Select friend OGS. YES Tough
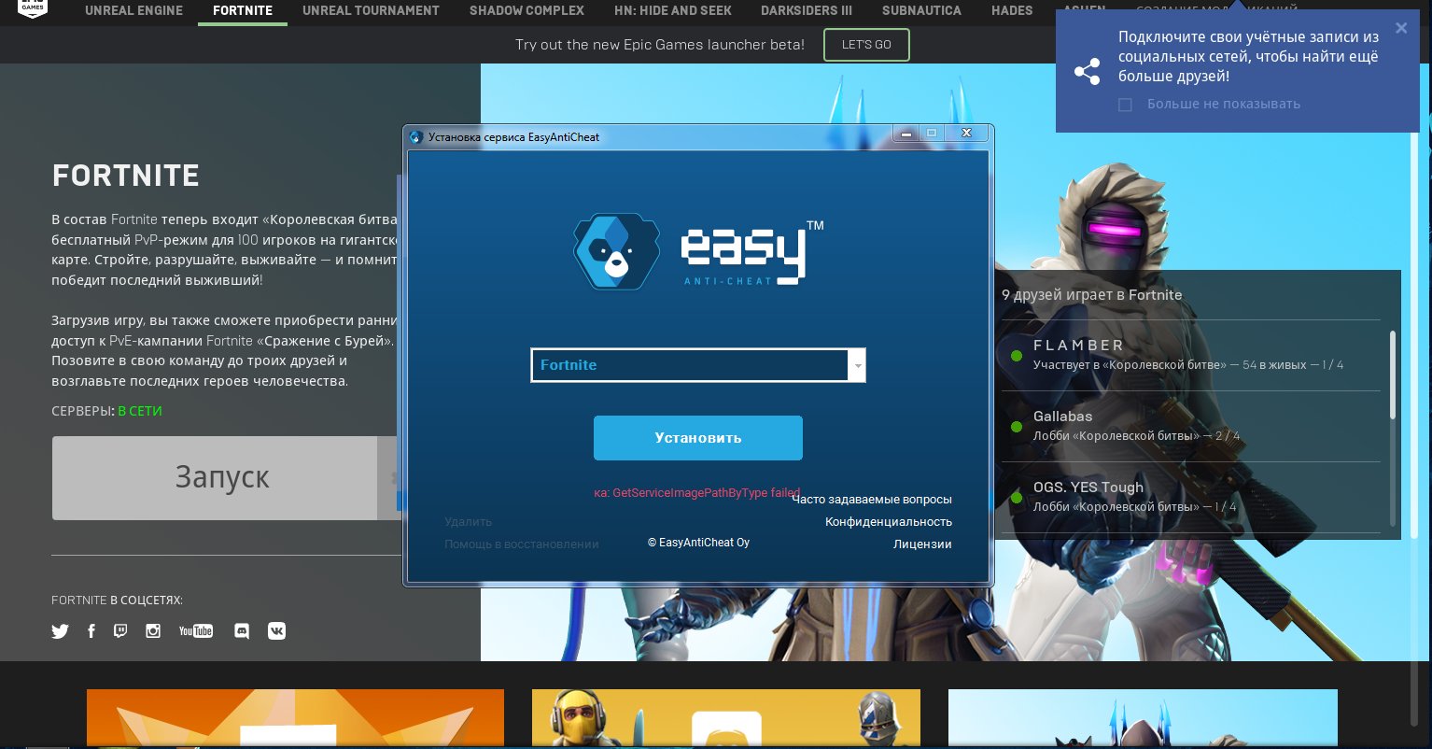The image size is (1432, 749). 1190,497
